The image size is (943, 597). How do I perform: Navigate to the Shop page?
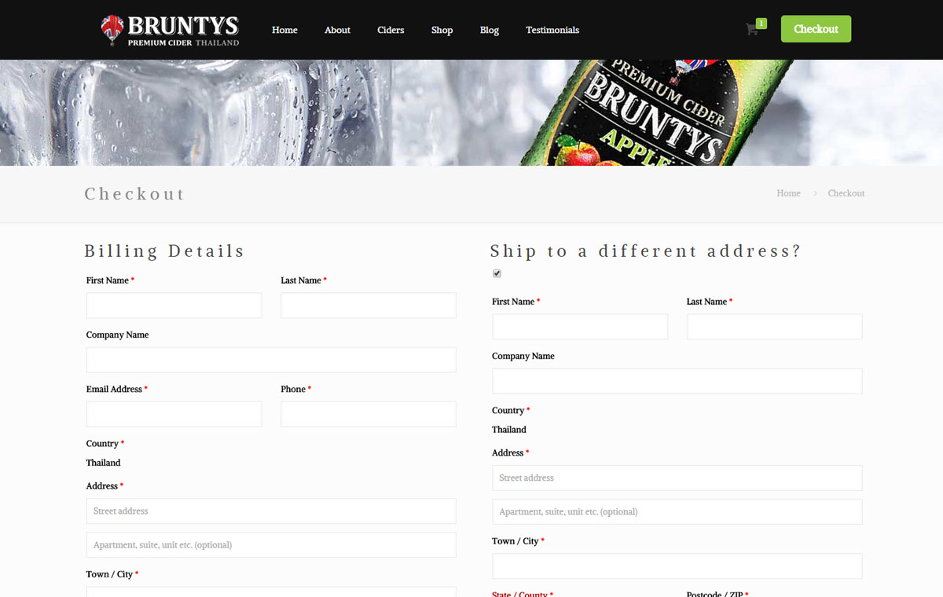(442, 30)
